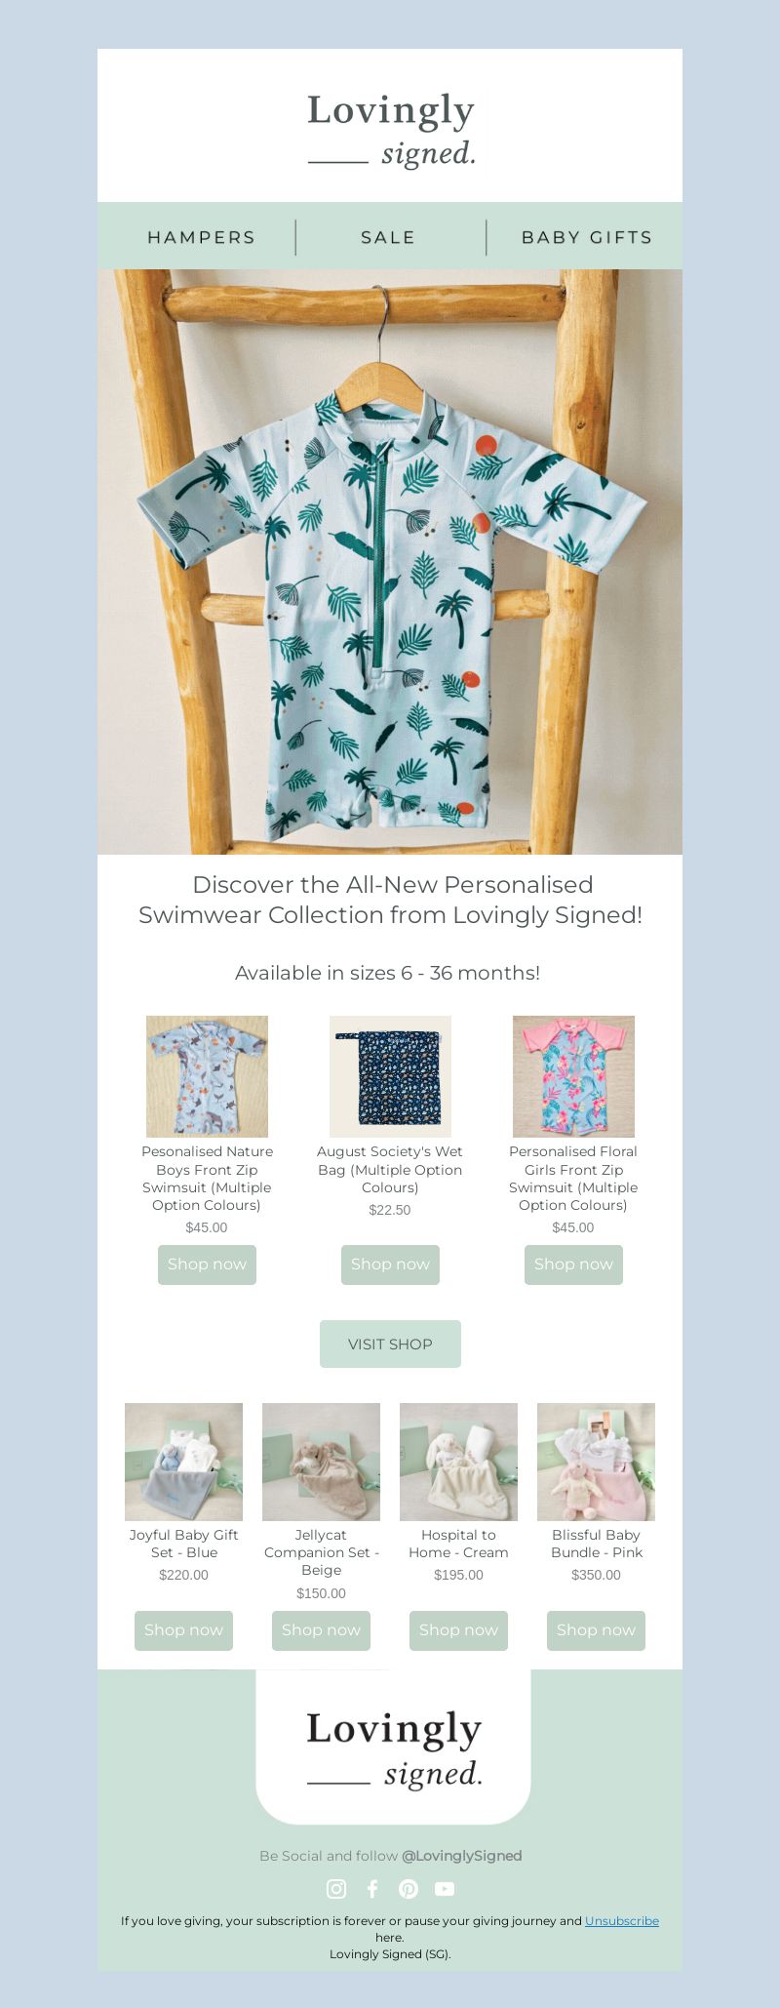The width and height of the screenshot is (780, 2008).
Task: Click the palm print swimsuit hero image
Action: coord(390,562)
